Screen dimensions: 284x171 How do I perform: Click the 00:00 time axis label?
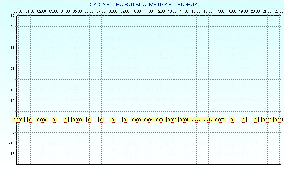coord(18,11)
